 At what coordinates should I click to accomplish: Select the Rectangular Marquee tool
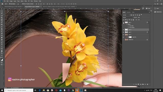click(x=2, y=11)
